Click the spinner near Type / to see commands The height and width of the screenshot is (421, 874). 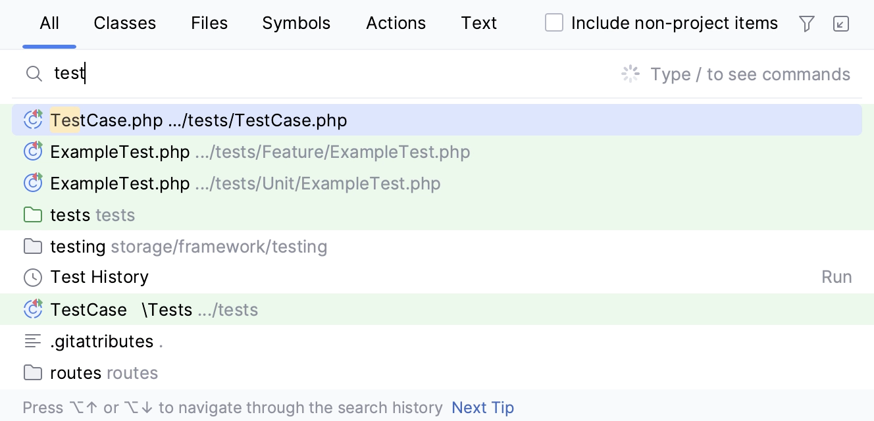630,74
